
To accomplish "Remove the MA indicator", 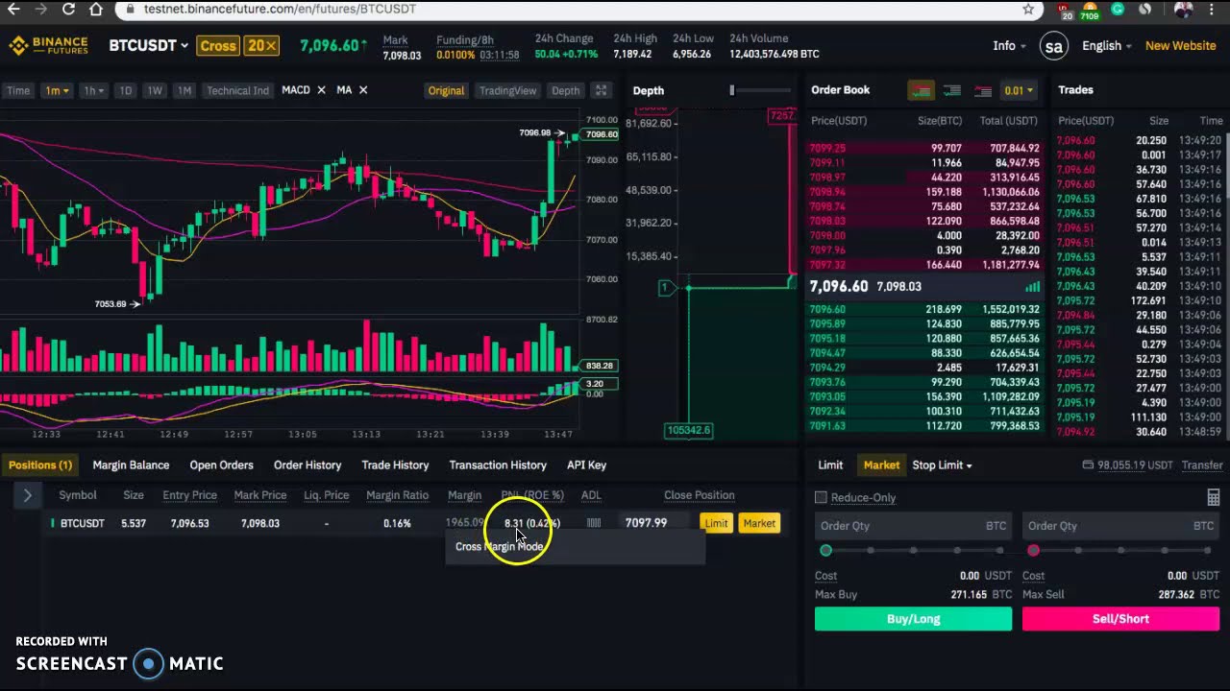I will (x=363, y=90).
